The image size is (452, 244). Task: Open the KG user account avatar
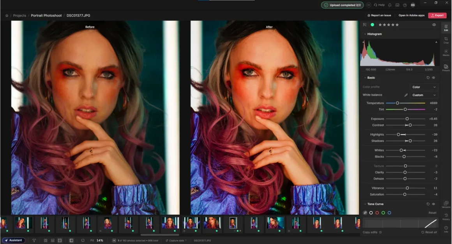click(413, 5)
